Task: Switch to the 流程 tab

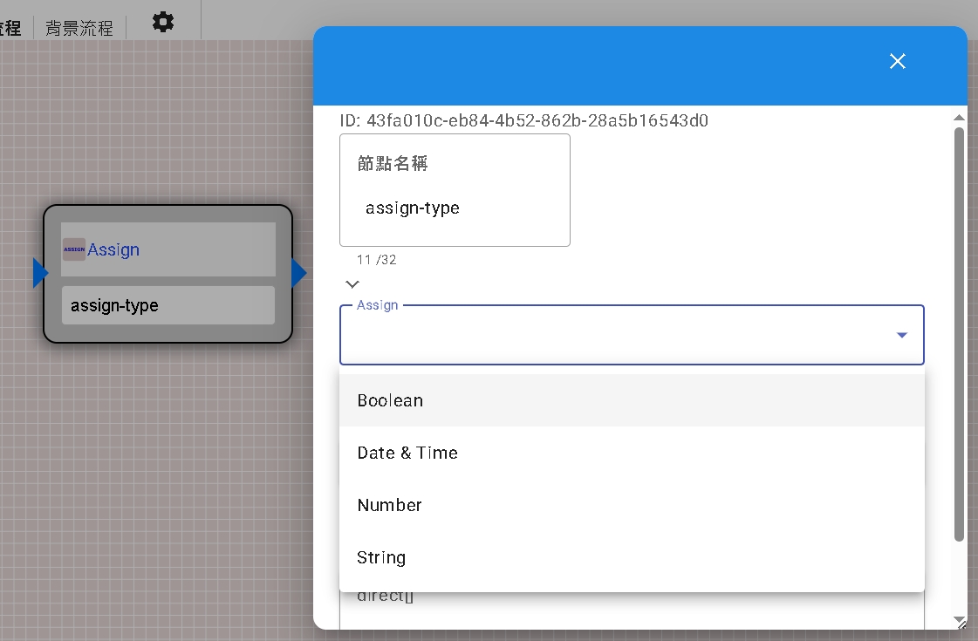Action: pyautogui.click(x=10, y=28)
